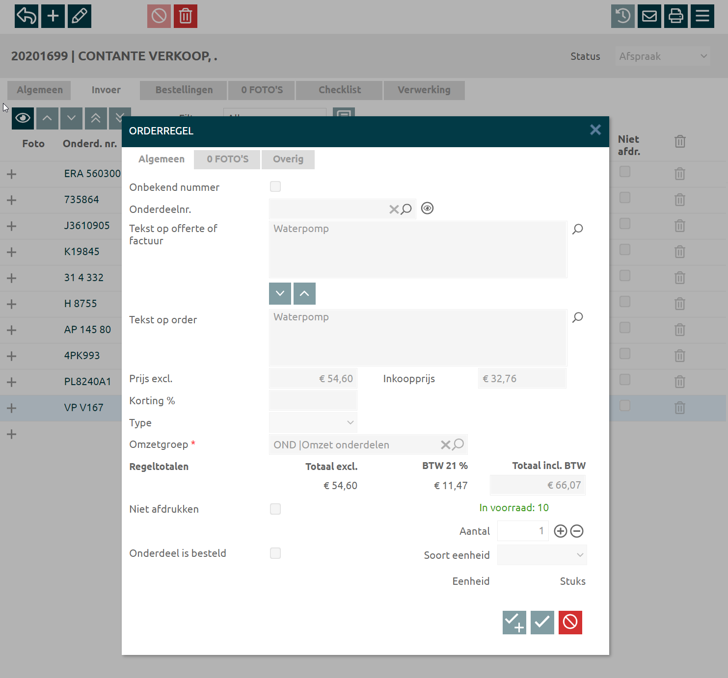
Task: Expand Soort eenheid dropdown
Action: pos(541,555)
